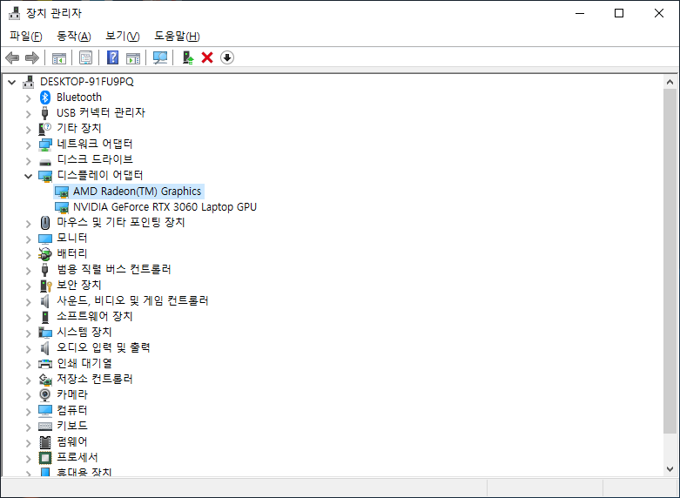Viewport: 680px width, 498px height.
Task: Expand 범용 직렬 버스 컨트롤러 node
Action: (x=28, y=270)
